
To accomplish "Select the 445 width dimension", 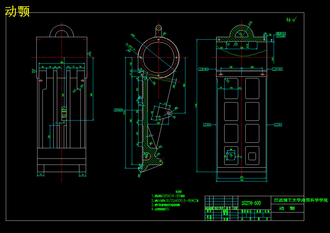I will tap(62, 62).
